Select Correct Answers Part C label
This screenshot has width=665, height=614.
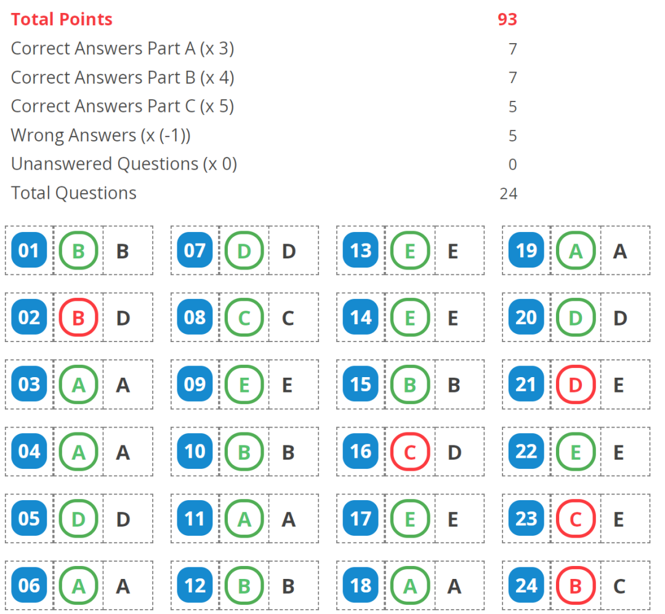pos(122,106)
